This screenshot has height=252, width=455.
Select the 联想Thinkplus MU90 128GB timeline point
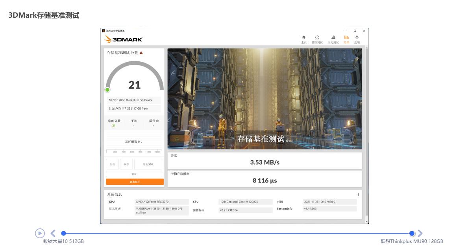[412, 234]
